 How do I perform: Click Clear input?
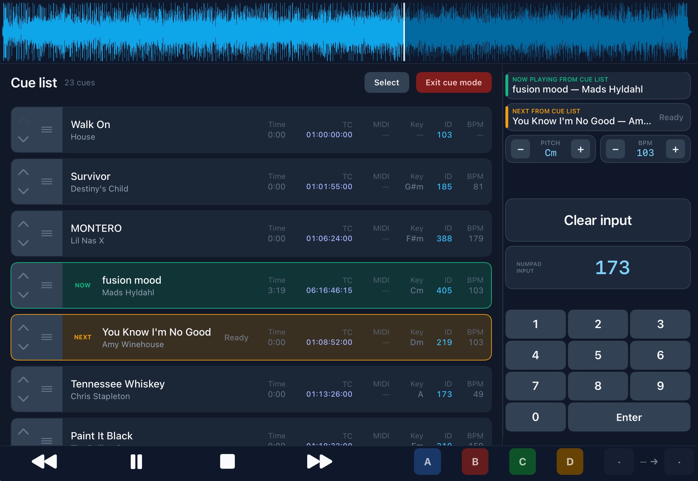[x=598, y=220]
